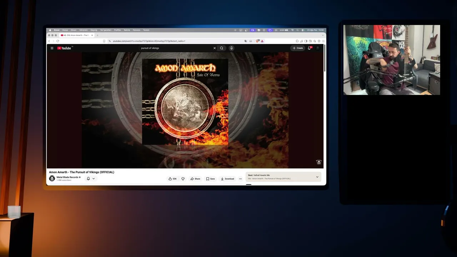Open the YouTube account avatar menu

click(x=317, y=48)
